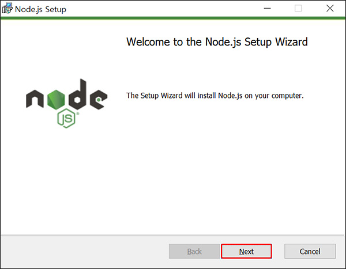Click 'The Setup Wizard will install Node.js' text
The width and height of the screenshot is (346, 269).
click(215, 96)
